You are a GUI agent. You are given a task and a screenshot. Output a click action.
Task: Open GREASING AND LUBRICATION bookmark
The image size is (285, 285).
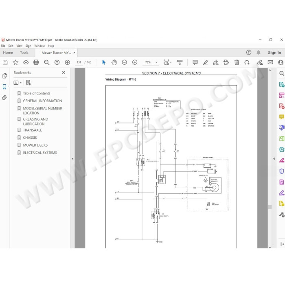[35, 122]
